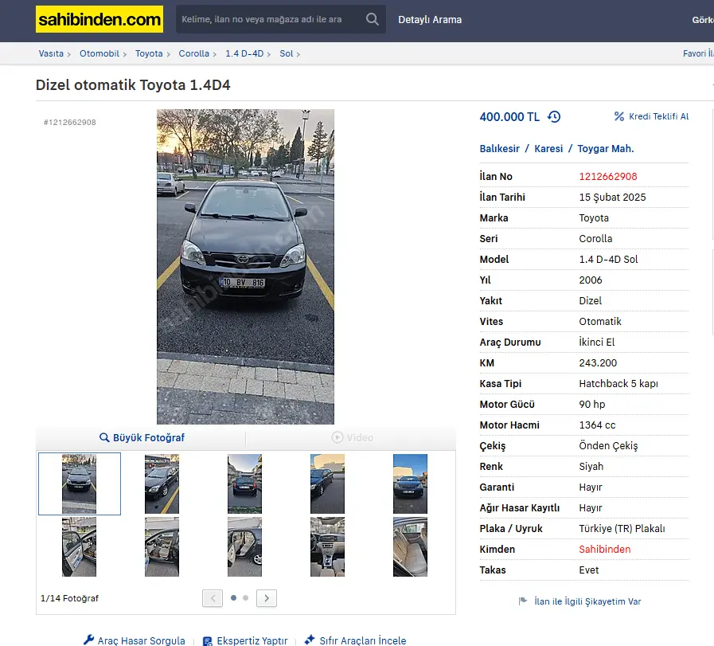
Task: Click the Sahibinden seller value
Action: click(605, 550)
